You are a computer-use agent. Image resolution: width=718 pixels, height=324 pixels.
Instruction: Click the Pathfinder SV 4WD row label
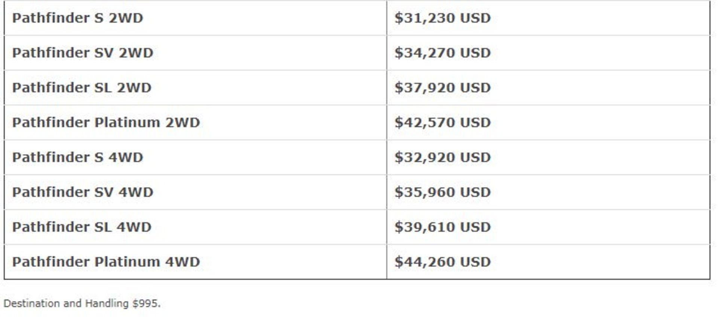point(83,192)
